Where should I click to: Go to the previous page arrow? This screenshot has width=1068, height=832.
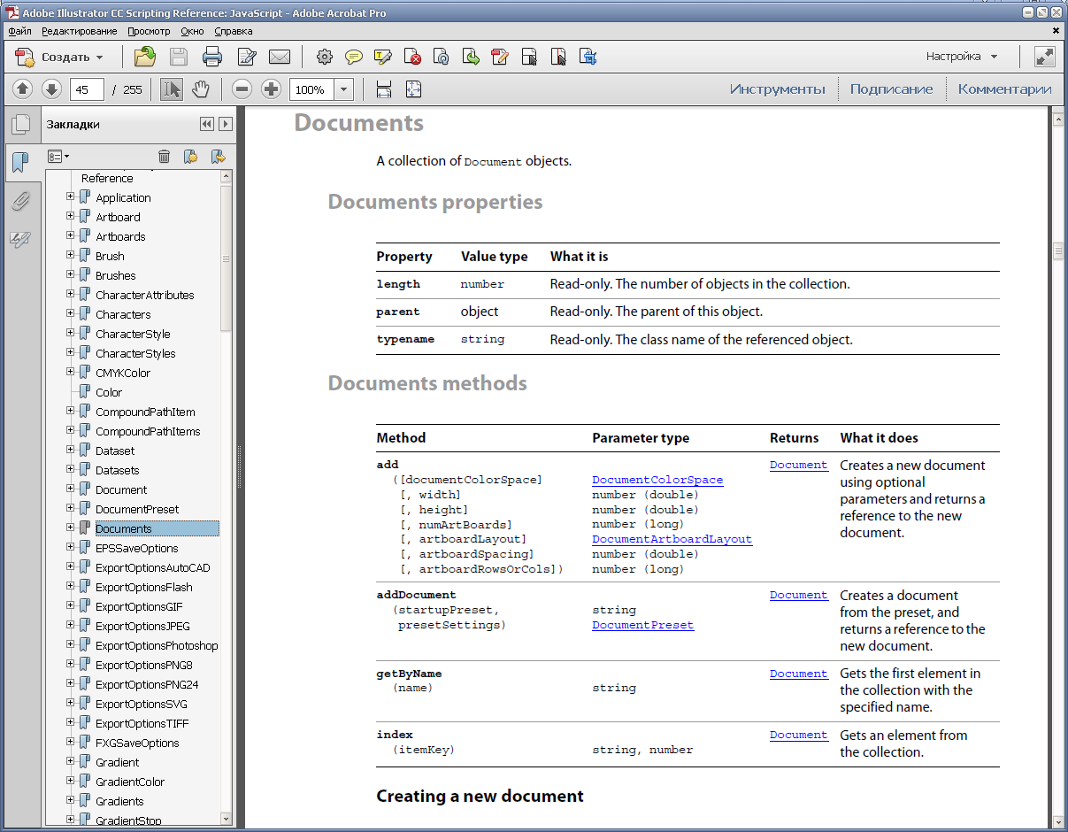[x=23, y=89]
